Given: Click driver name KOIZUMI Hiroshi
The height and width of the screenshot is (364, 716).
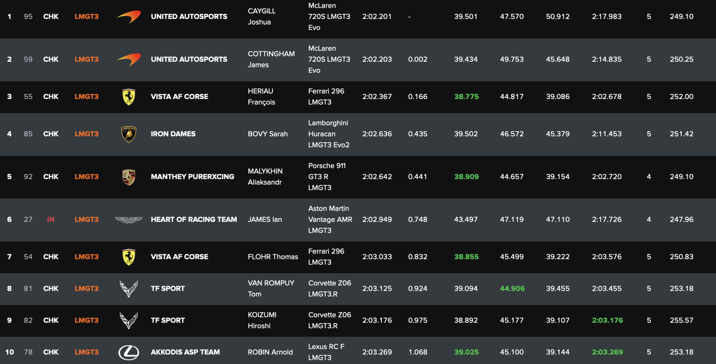Looking at the screenshot, I should (262, 320).
